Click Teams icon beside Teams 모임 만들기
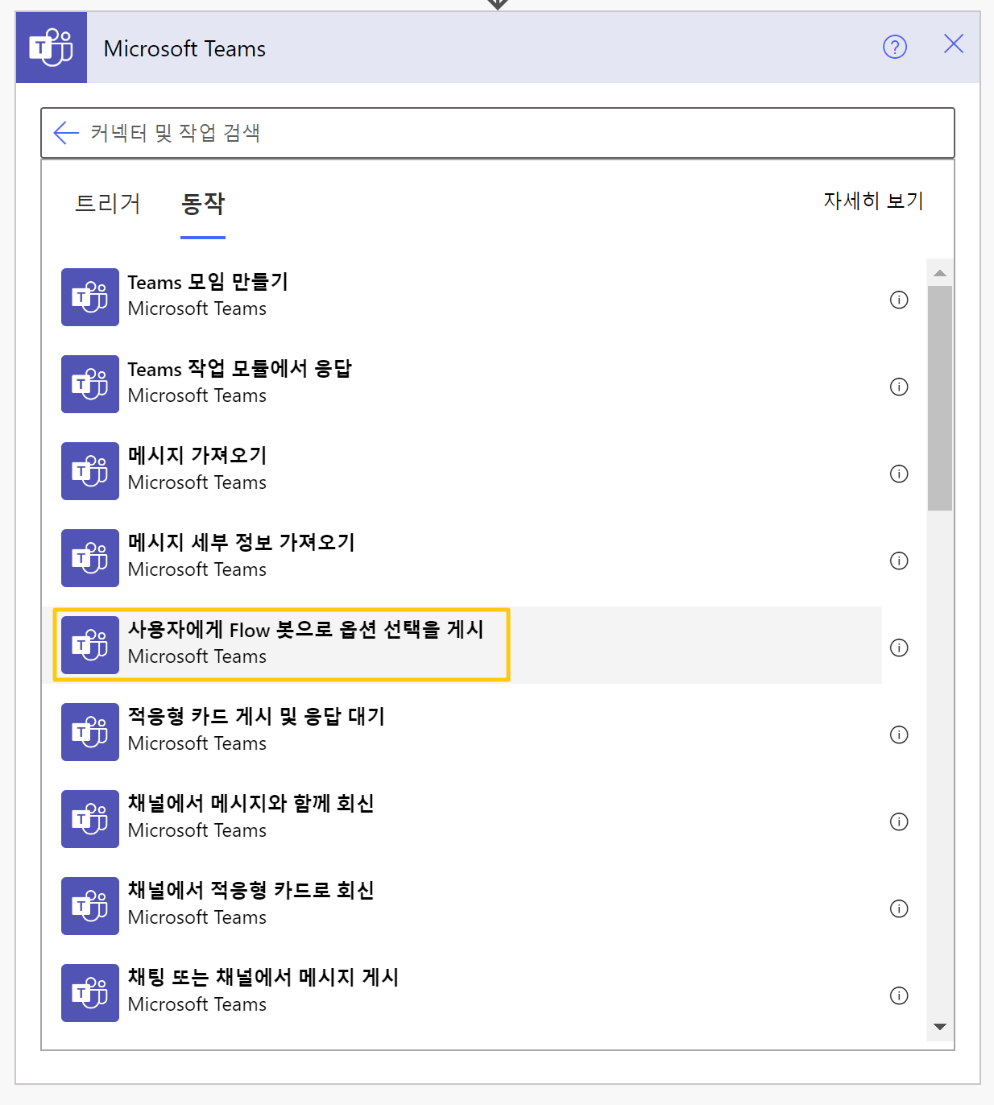 (x=90, y=297)
